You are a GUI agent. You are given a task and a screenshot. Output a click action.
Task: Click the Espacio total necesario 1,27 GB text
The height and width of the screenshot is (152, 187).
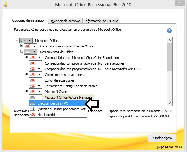point(140,111)
